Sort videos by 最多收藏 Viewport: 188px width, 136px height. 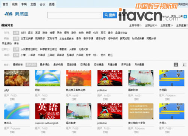58,64
